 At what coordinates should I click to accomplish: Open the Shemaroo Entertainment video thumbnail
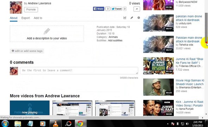coord(158,87)
